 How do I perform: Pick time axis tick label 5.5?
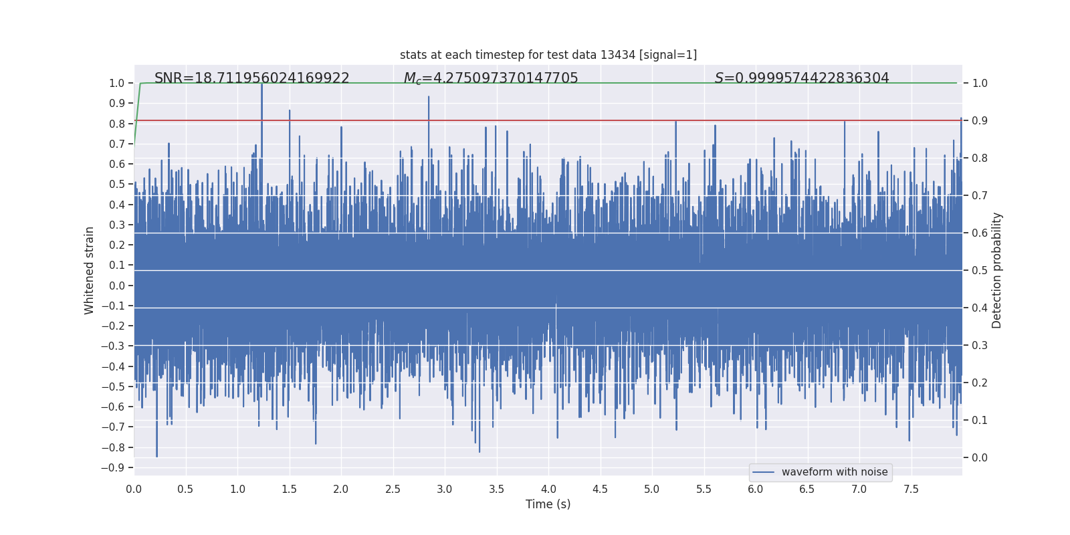click(704, 489)
